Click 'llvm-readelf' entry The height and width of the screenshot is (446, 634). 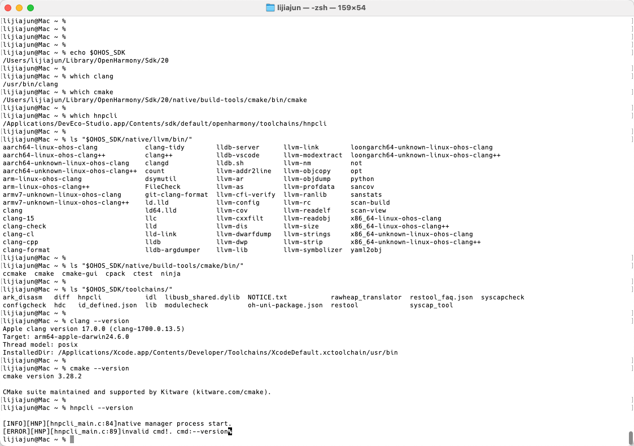click(307, 210)
